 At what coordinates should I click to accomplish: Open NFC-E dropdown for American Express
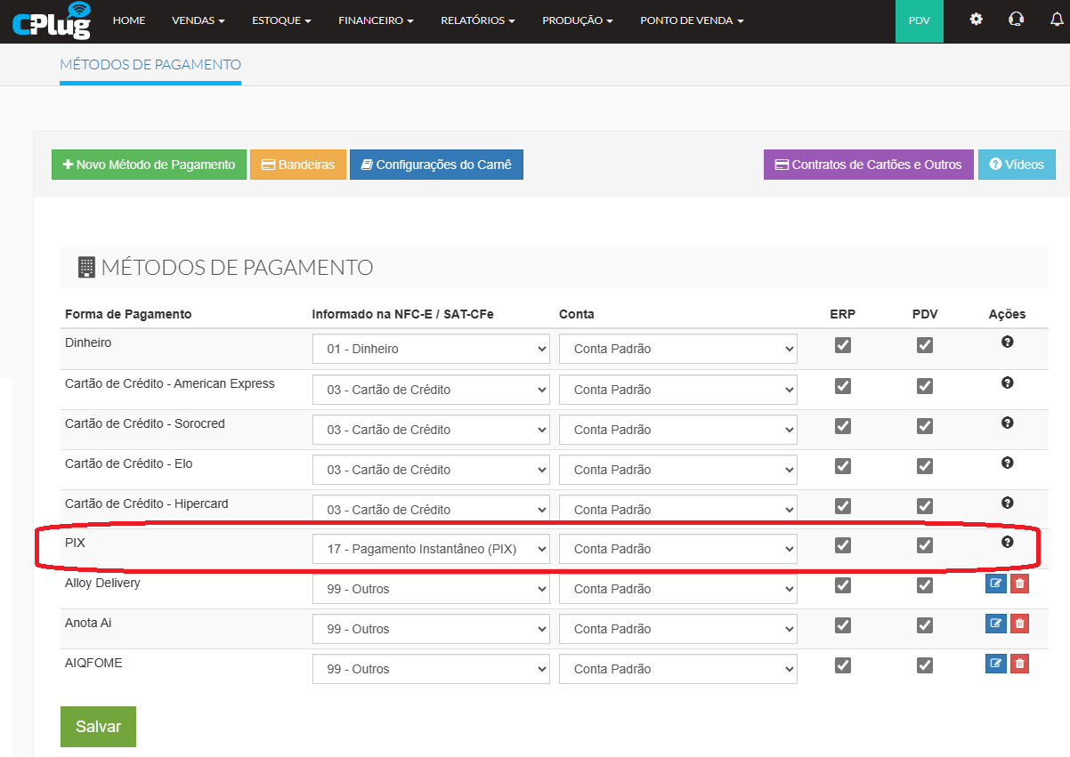point(431,390)
